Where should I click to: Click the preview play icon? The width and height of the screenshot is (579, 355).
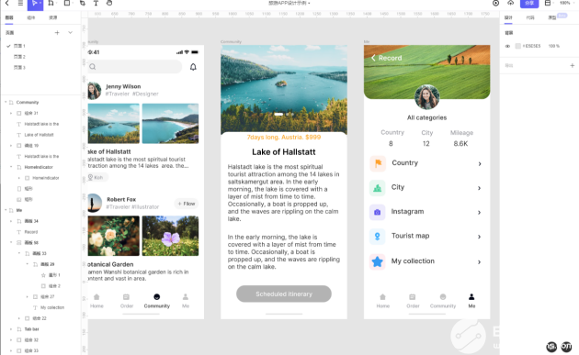(495, 3)
